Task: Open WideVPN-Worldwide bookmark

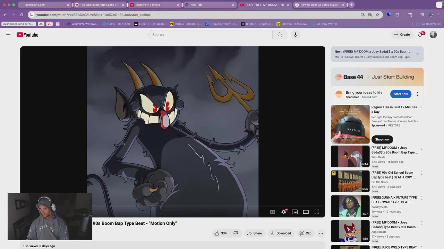Action: click(82, 24)
